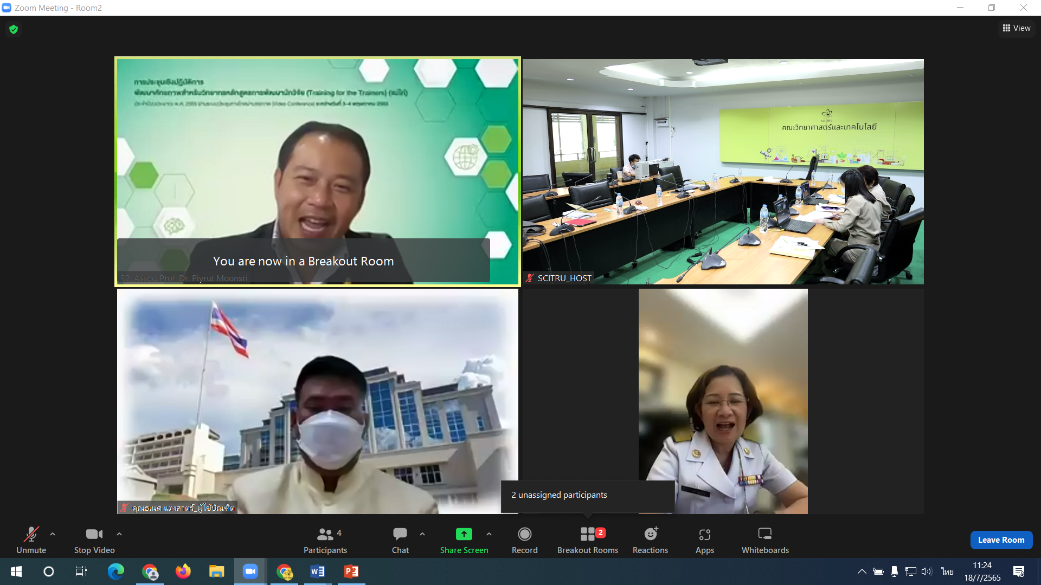Unmute the microphone
Viewport: 1041px width, 585px height.
(31, 540)
